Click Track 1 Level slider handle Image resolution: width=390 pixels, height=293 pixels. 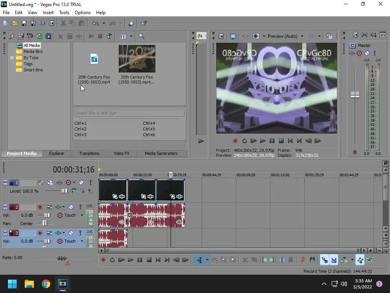click(x=64, y=191)
